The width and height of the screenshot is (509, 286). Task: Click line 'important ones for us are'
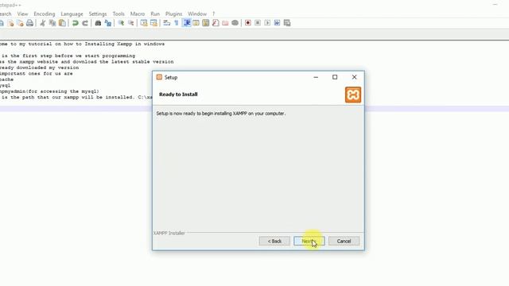[37, 74]
